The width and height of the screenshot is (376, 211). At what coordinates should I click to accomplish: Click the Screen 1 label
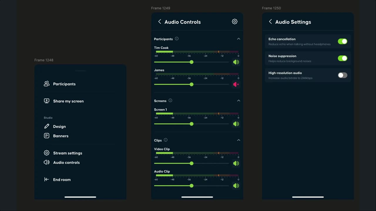coord(160,110)
